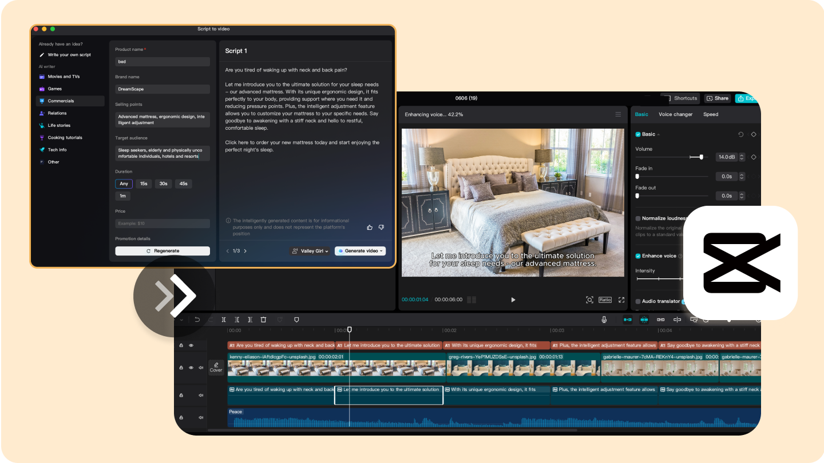Mute the main video track
Image resolution: width=824 pixels, height=463 pixels.
pyautogui.click(x=201, y=368)
